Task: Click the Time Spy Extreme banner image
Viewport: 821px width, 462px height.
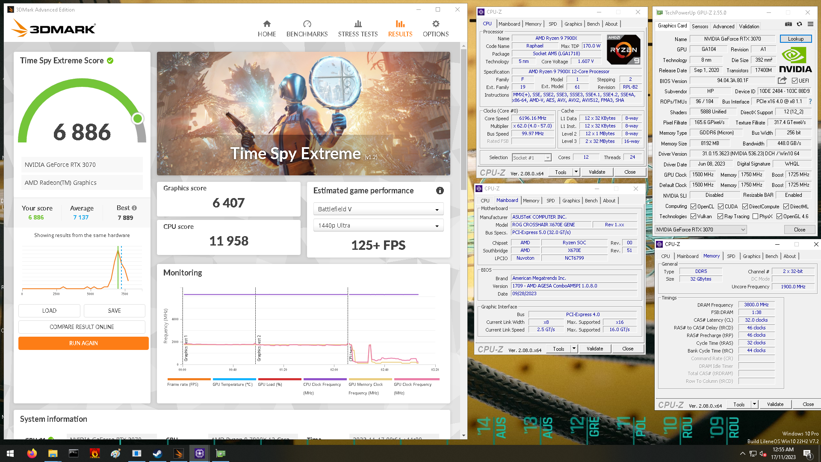Action: coord(304,113)
